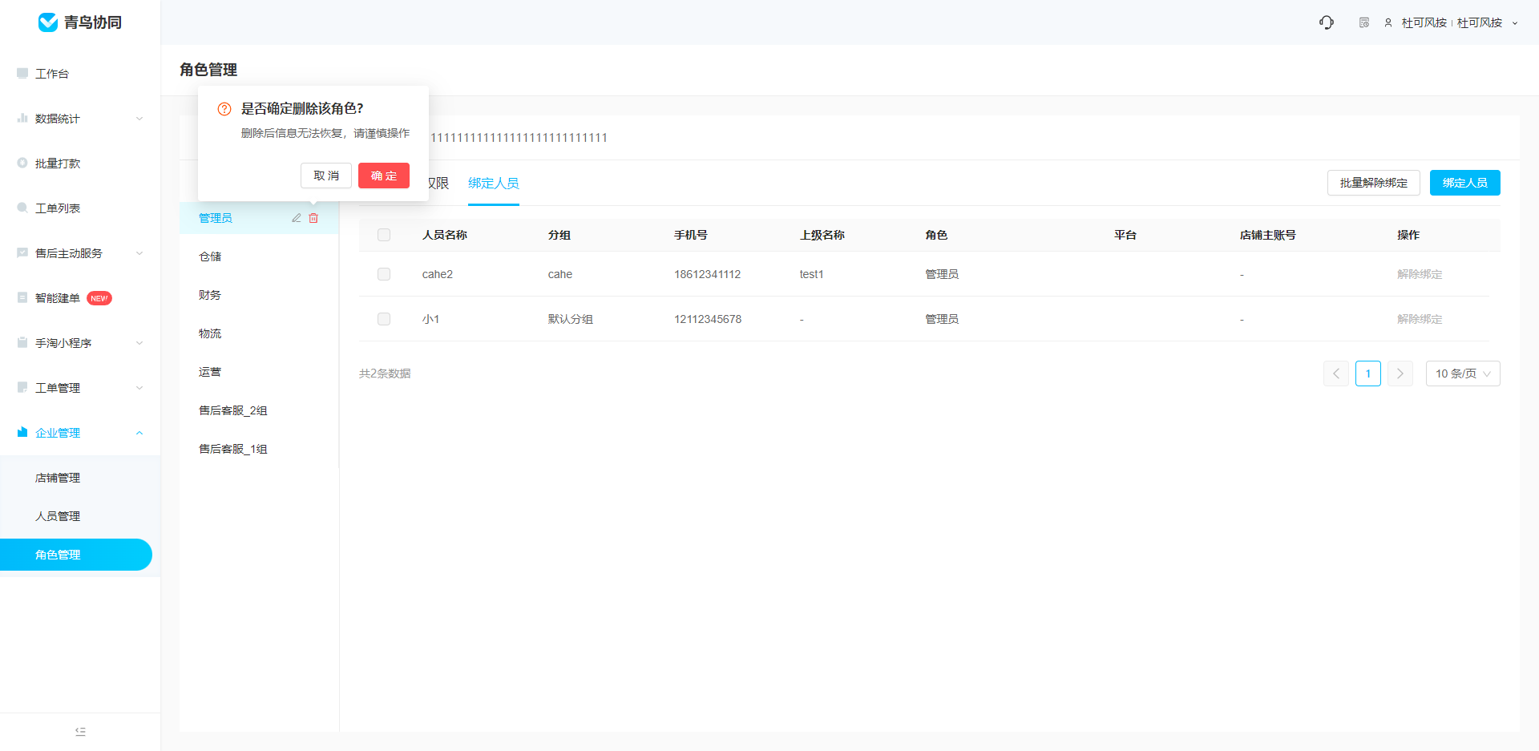Click the user profile icon in header

pyautogui.click(x=1388, y=22)
